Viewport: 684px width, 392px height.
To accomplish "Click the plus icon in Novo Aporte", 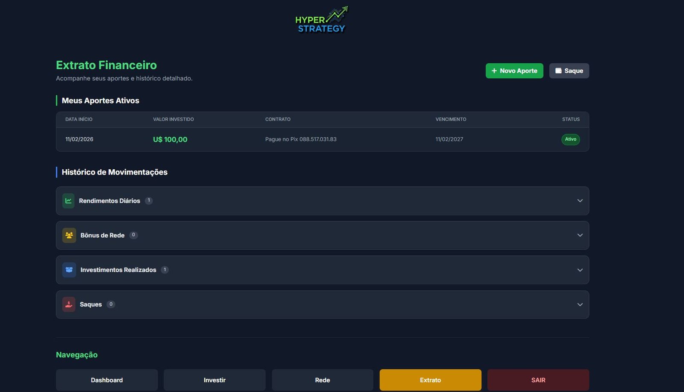I will point(494,71).
